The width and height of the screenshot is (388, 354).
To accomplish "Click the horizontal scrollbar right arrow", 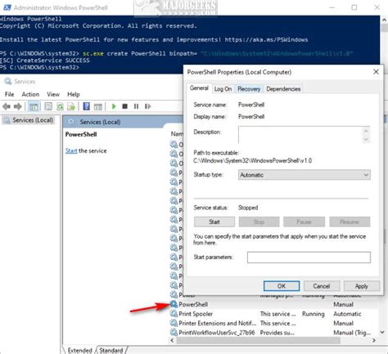I will point(374,340).
